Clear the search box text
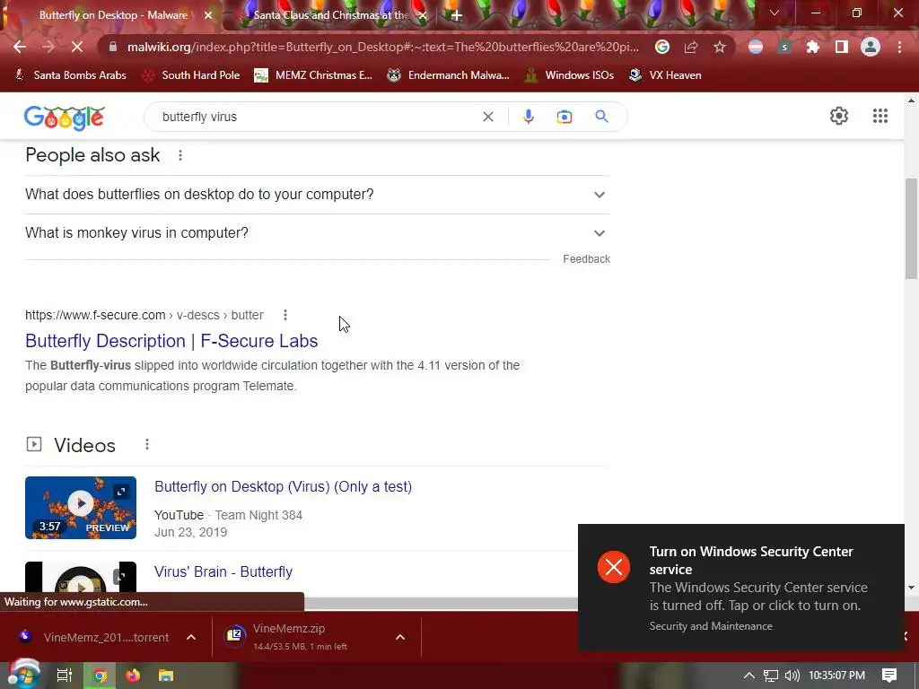Screen dimensions: 919x689 [x=487, y=117]
